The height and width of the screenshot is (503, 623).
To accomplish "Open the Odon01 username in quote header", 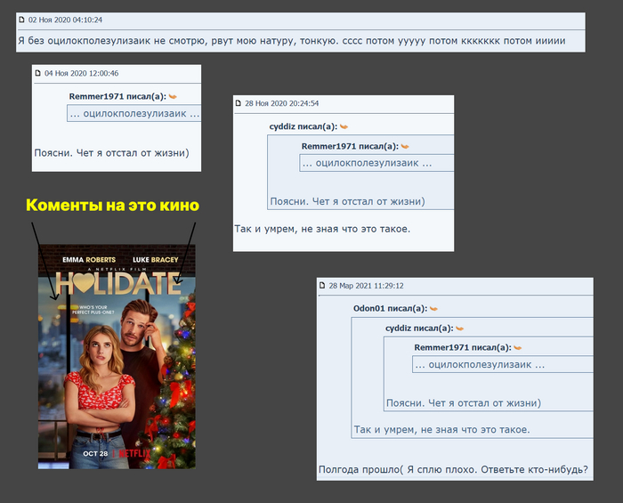I will (x=370, y=309).
